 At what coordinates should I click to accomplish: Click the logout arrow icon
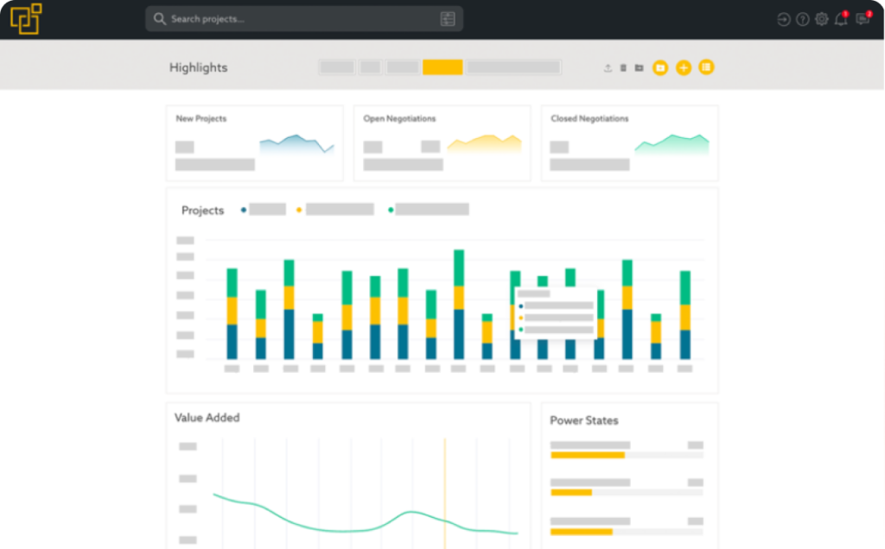coord(784,19)
